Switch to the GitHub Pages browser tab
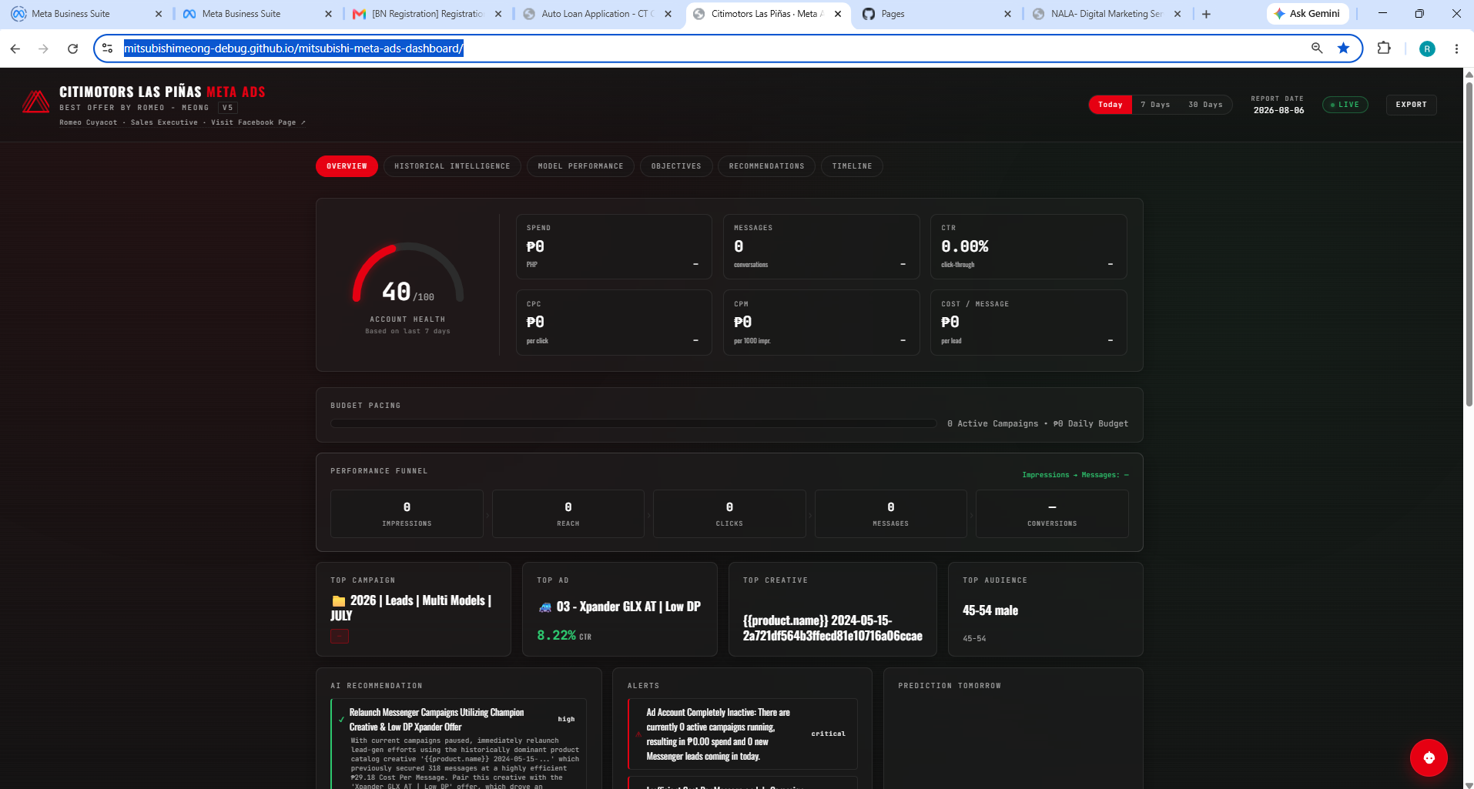 pyautogui.click(x=936, y=14)
